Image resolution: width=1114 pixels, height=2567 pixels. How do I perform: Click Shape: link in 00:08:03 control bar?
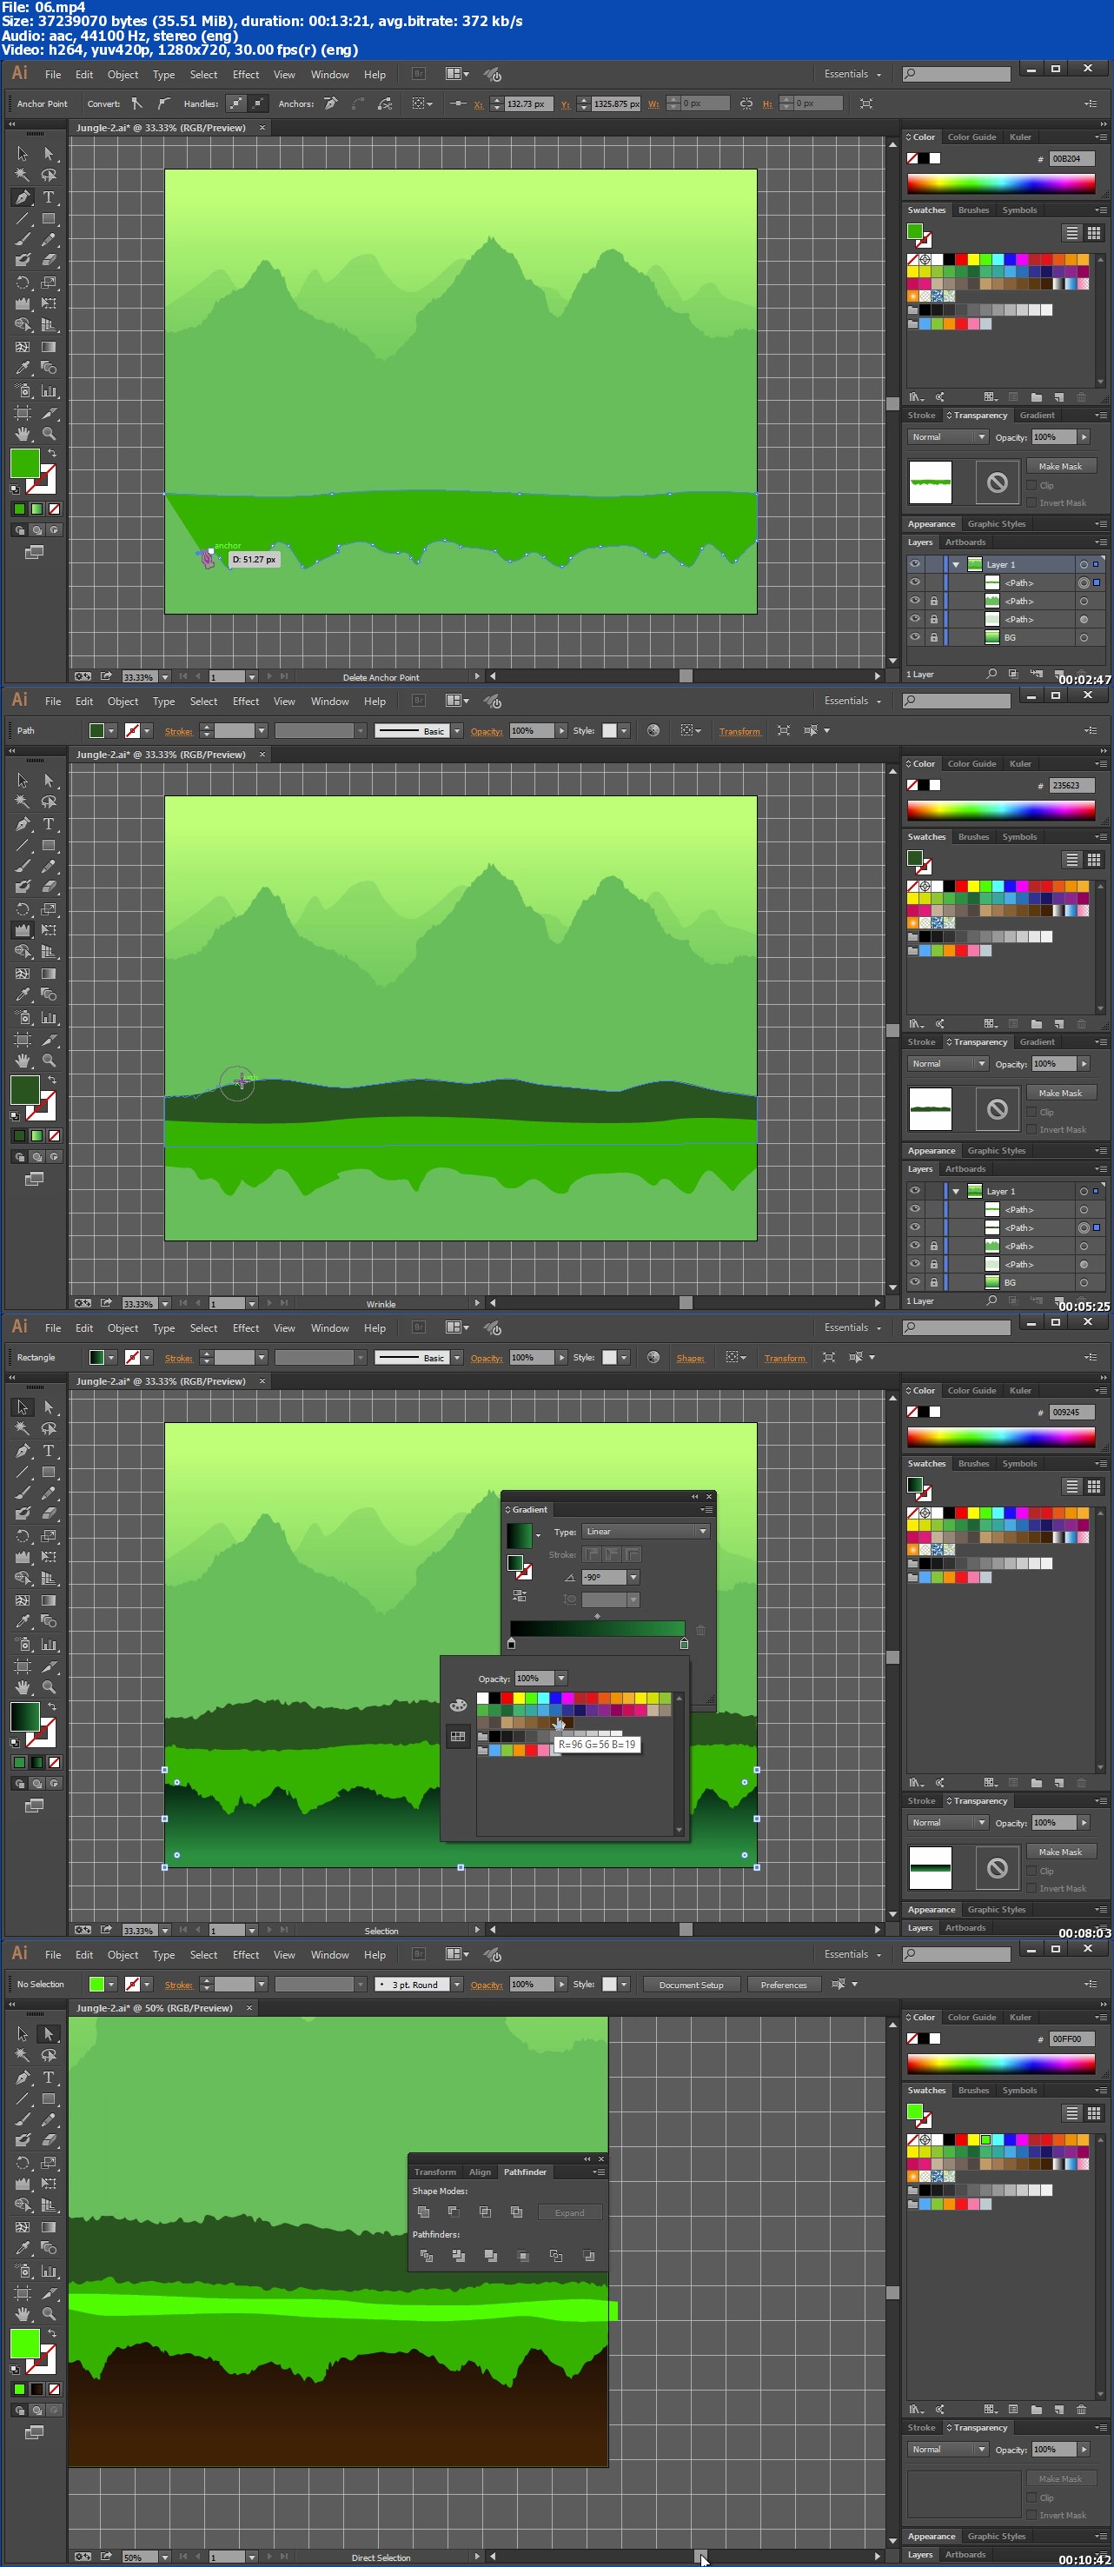(x=690, y=1358)
